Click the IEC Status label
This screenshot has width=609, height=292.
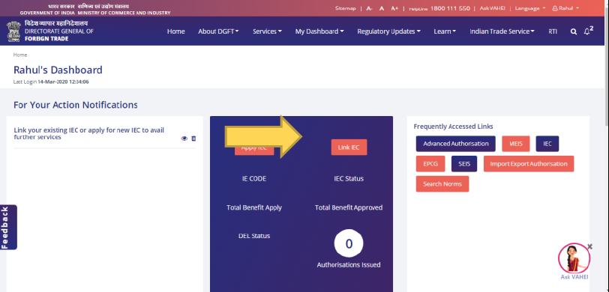pyautogui.click(x=349, y=179)
